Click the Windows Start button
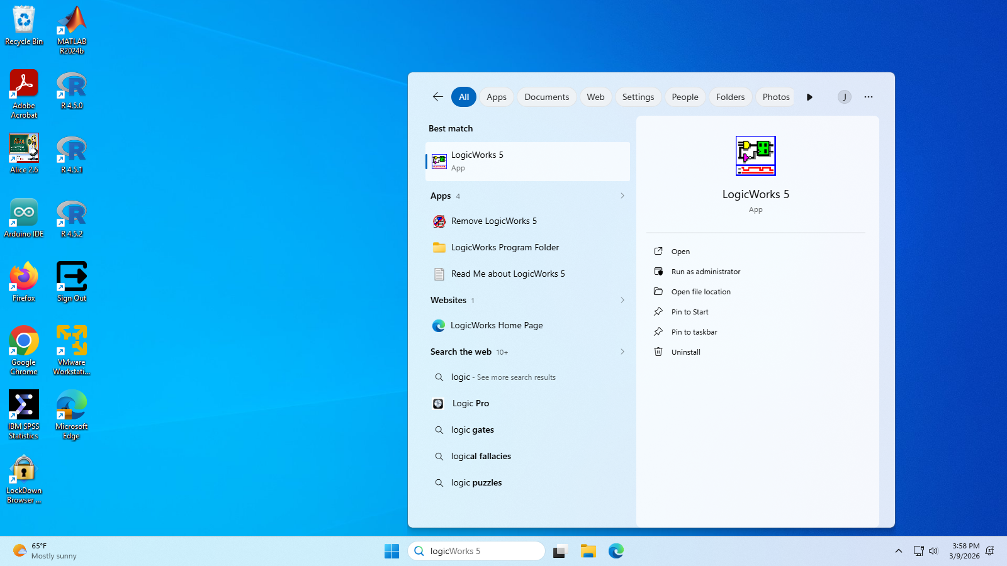This screenshot has height=566, width=1007. [x=391, y=551]
